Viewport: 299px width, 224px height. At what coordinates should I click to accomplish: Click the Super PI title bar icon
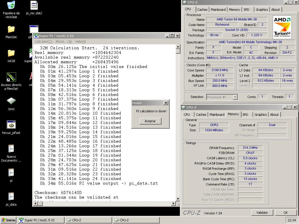(x=36, y=36)
